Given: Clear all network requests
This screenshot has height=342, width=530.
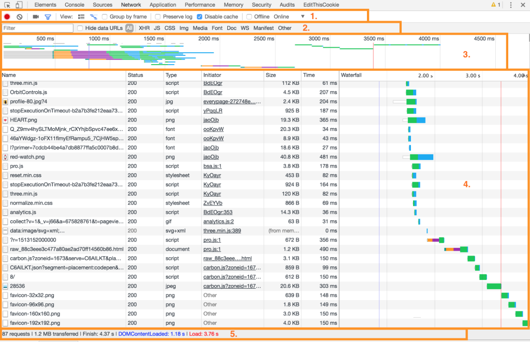Looking at the screenshot, I should point(19,16).
